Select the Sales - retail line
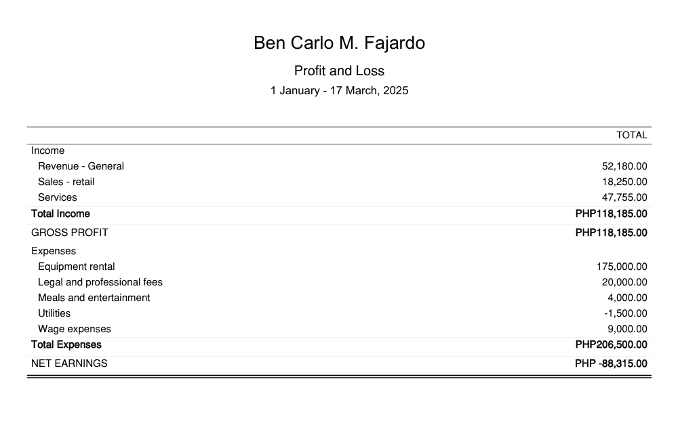Viewport: 678px width, 436px height. pos(339,182)
